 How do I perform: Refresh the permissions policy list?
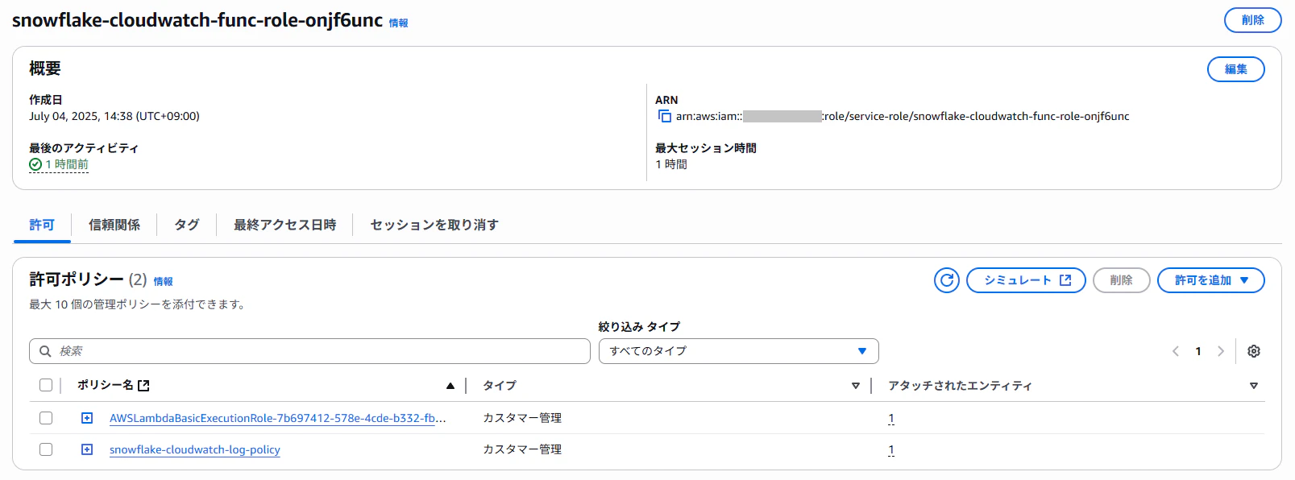tap(947, 280)
